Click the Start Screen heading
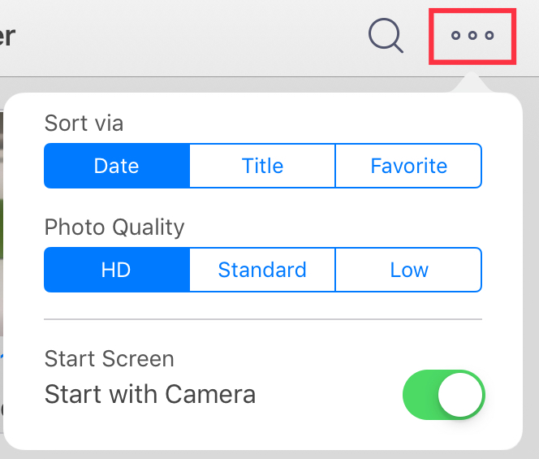This screenshot has height=459, width=539. point(110,359)
